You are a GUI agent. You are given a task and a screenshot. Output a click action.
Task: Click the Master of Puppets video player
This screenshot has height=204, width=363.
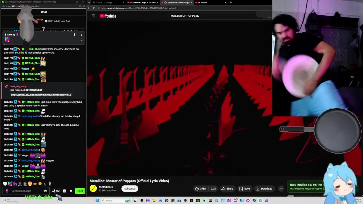pyautogui.click(x=179, y=99)
